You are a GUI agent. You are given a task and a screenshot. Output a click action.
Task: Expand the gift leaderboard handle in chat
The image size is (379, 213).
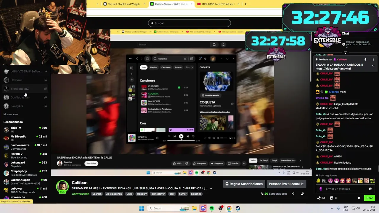[345, 52]
